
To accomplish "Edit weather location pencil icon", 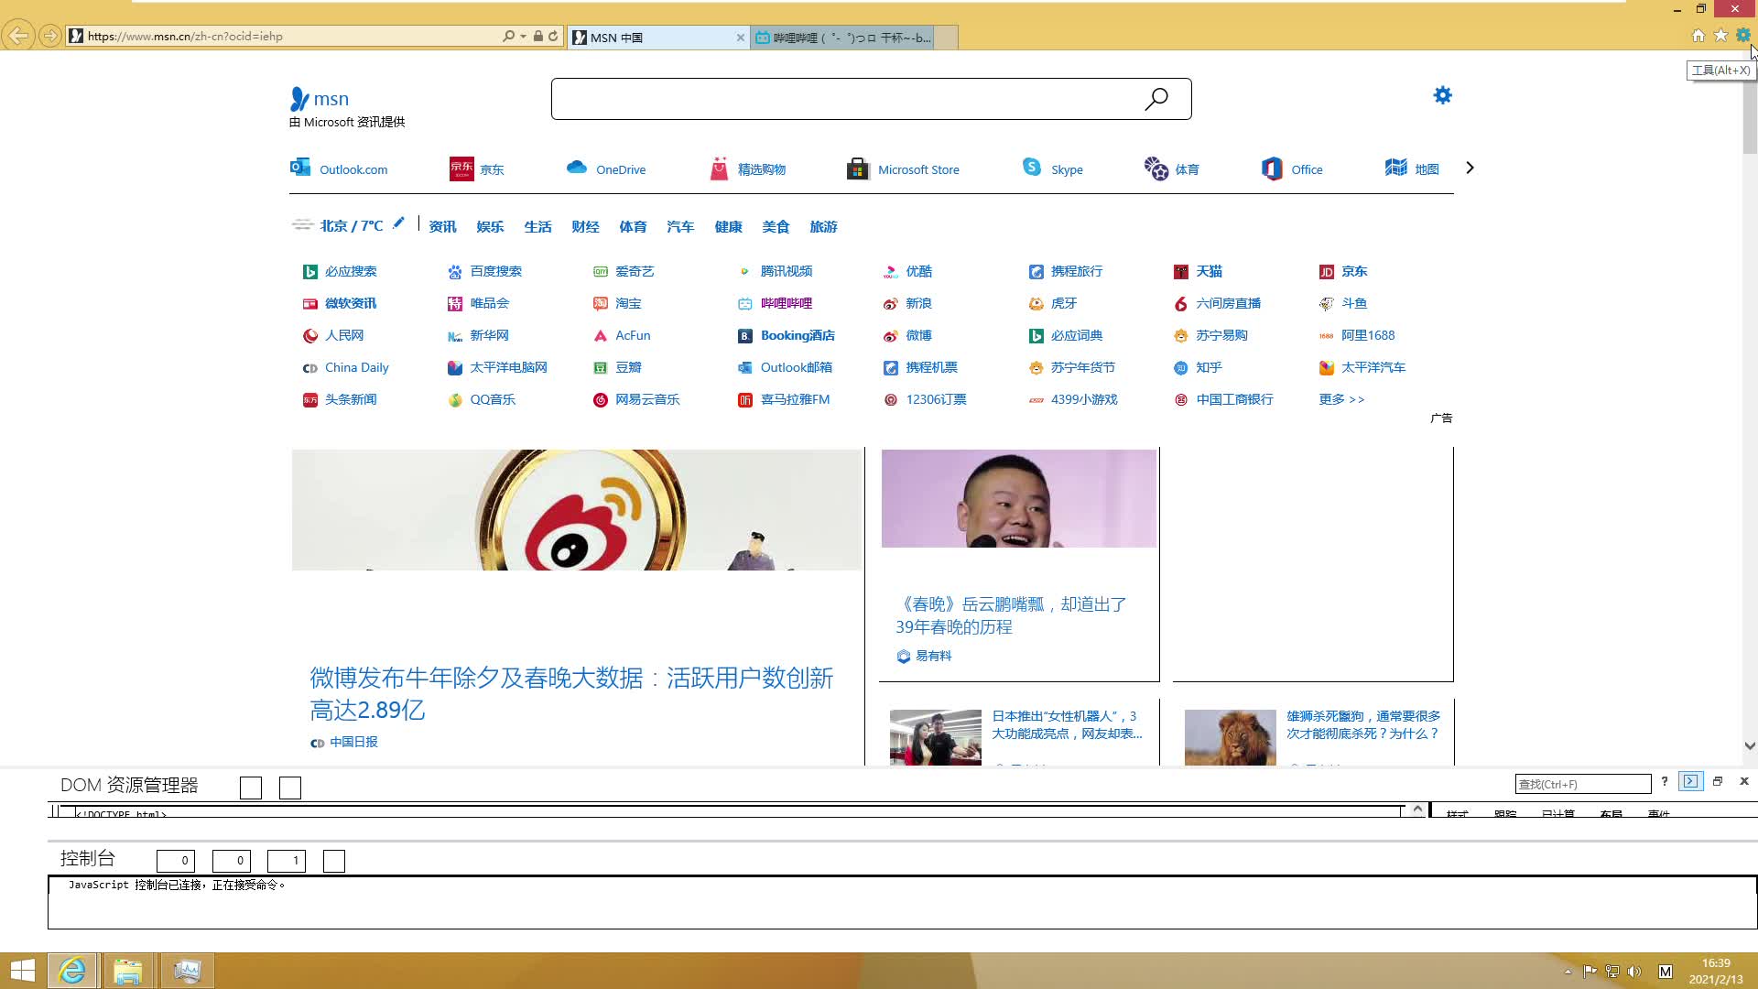I will pyautogui.click(x=398, y=223).
